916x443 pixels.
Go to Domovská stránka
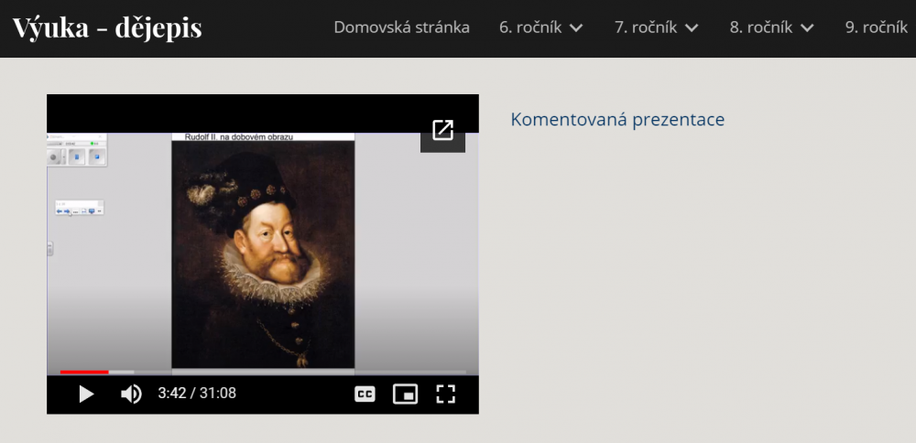coord(402,27)
